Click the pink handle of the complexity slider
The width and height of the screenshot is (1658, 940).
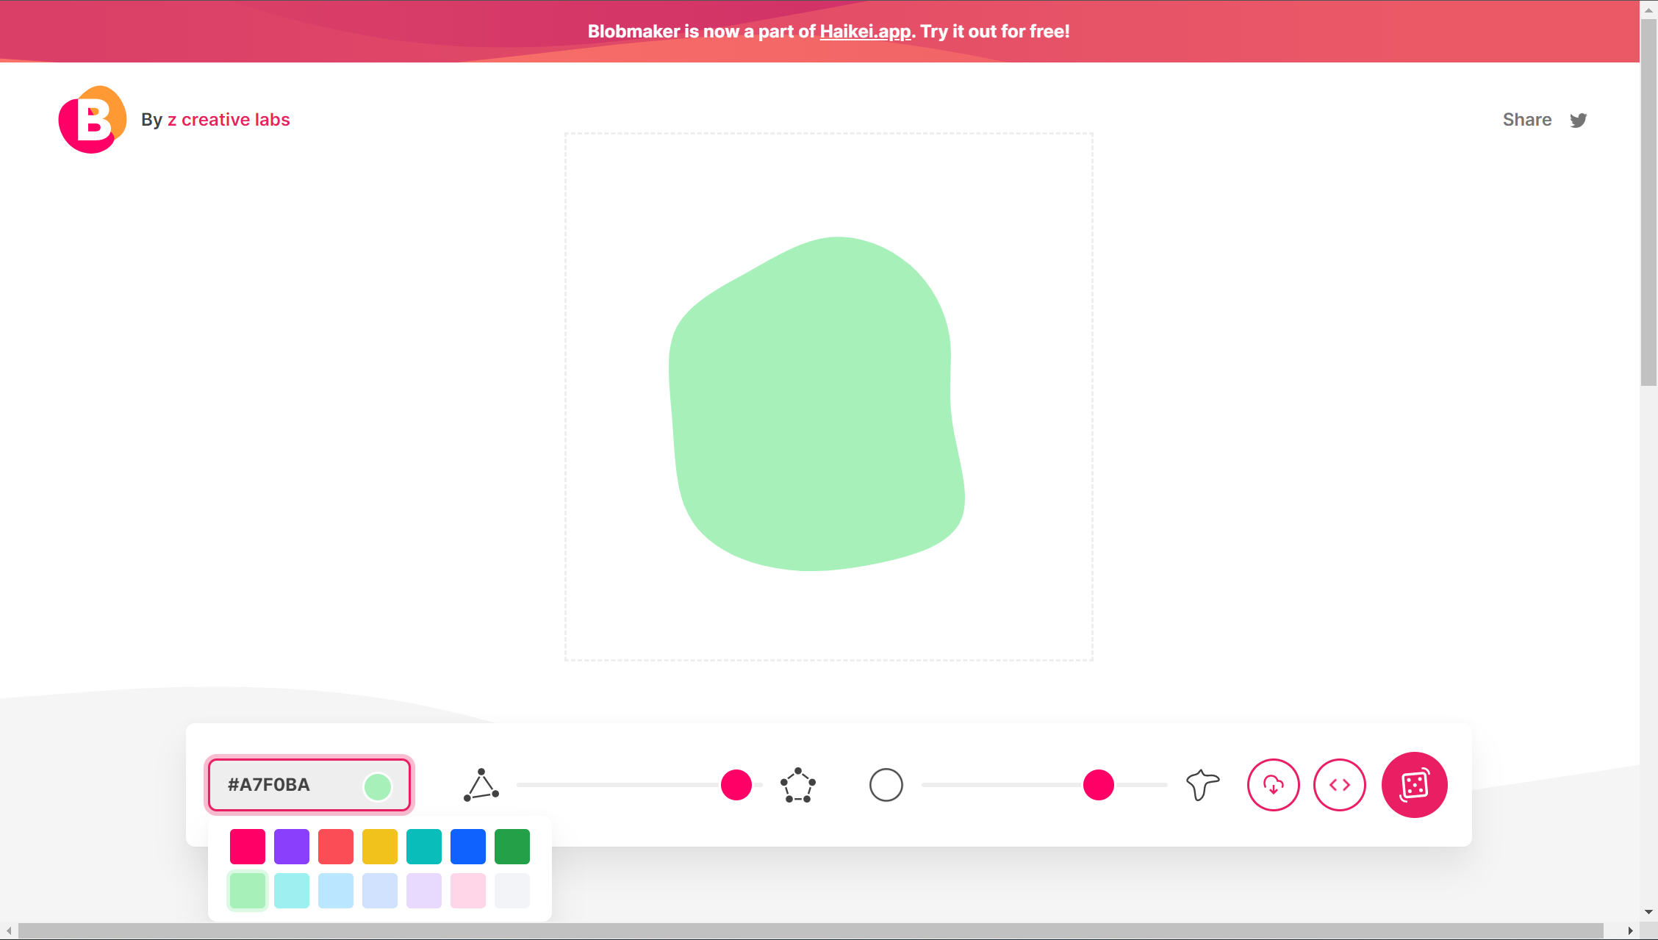[737, 784]
